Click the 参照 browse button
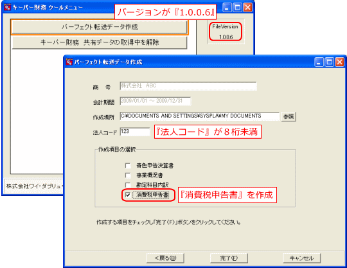 [x=289, y=116]
